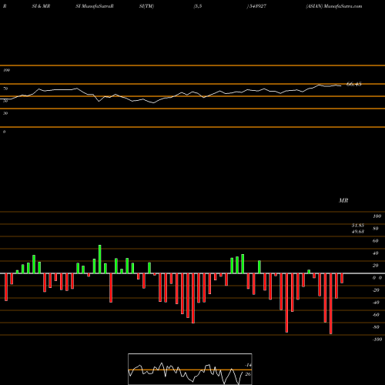Click the RSI axis label 50
This screenshot has height=385, width=385.
pyautogui.click(x=5, y=101)
